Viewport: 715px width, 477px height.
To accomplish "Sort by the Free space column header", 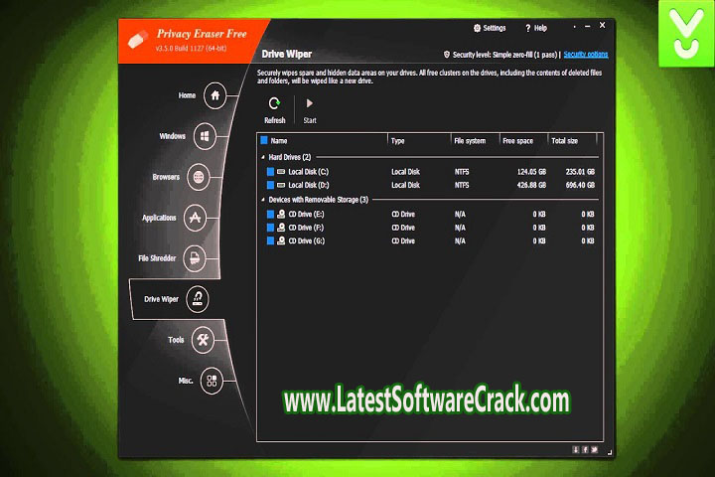I will 517,140.
